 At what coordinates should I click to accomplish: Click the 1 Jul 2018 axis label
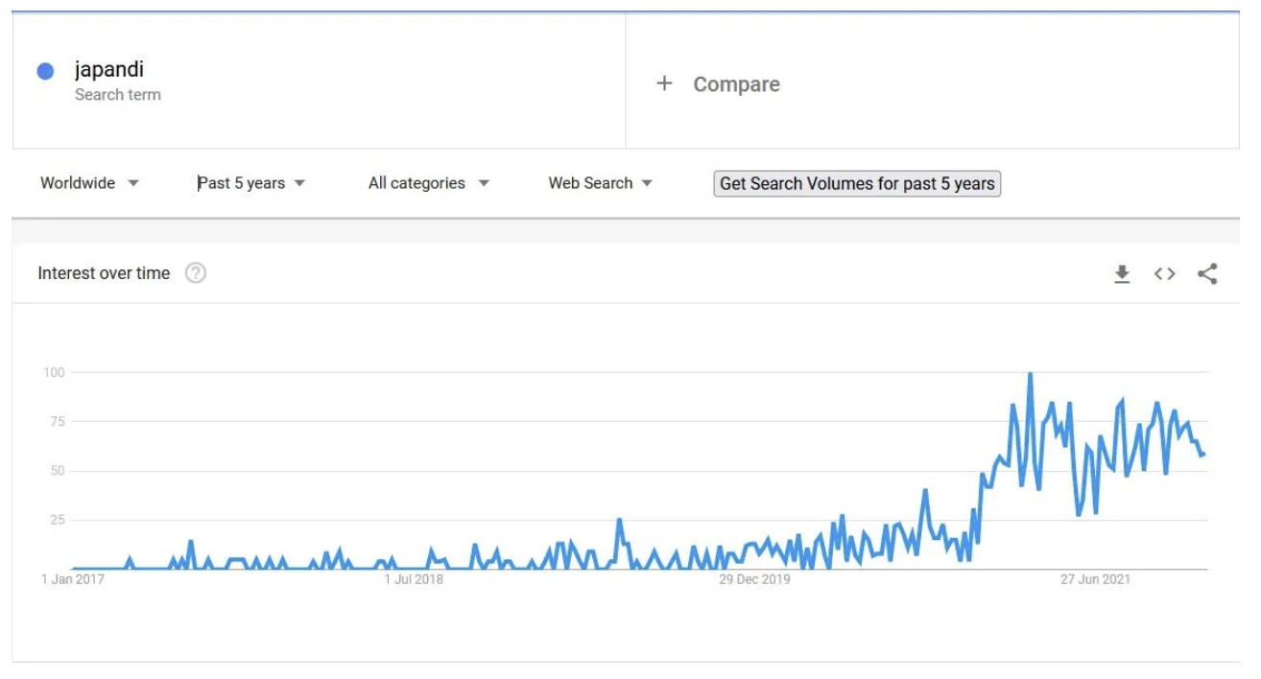pos(414,579)
